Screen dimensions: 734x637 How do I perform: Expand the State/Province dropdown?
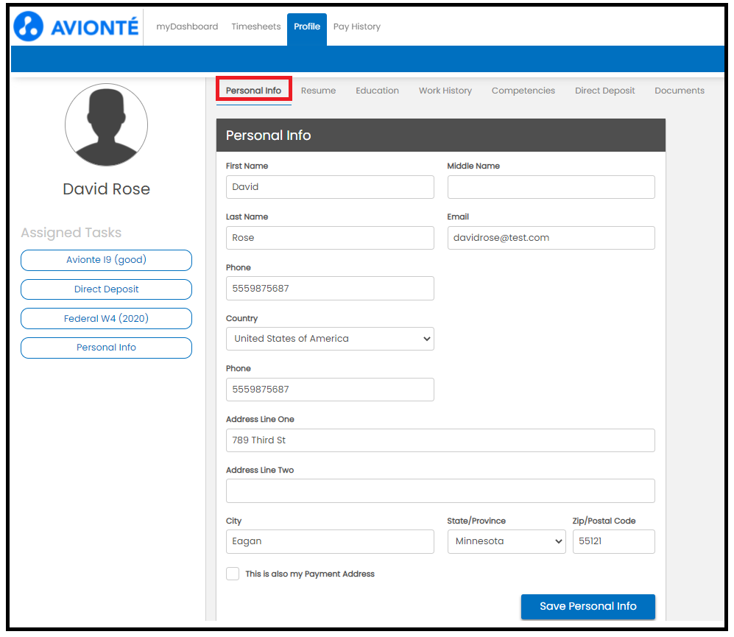coord(507,541)
